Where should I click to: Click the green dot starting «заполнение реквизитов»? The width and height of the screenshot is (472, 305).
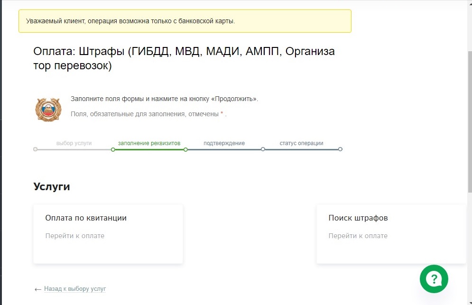click(x=113, y=149)
